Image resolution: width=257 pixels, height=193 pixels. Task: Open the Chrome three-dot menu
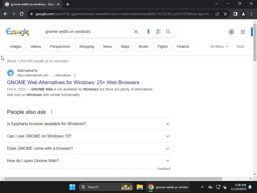[x=251, y=14]
